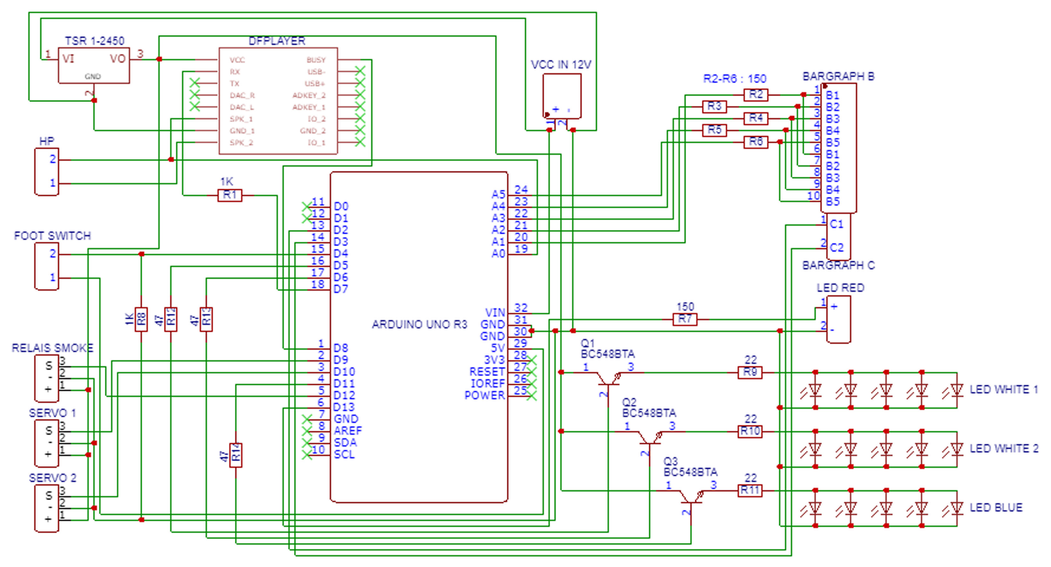Select resistor R8 near foot switch
Image resolution: width=1051 pixels, height=567 pixels.
(141, 319)
